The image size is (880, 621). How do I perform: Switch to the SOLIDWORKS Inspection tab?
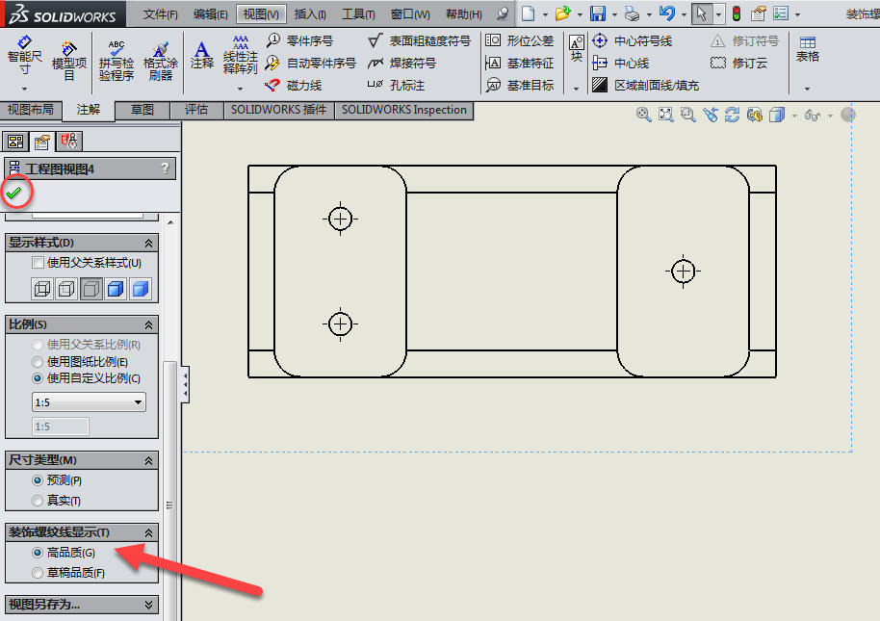click(404, 110)
